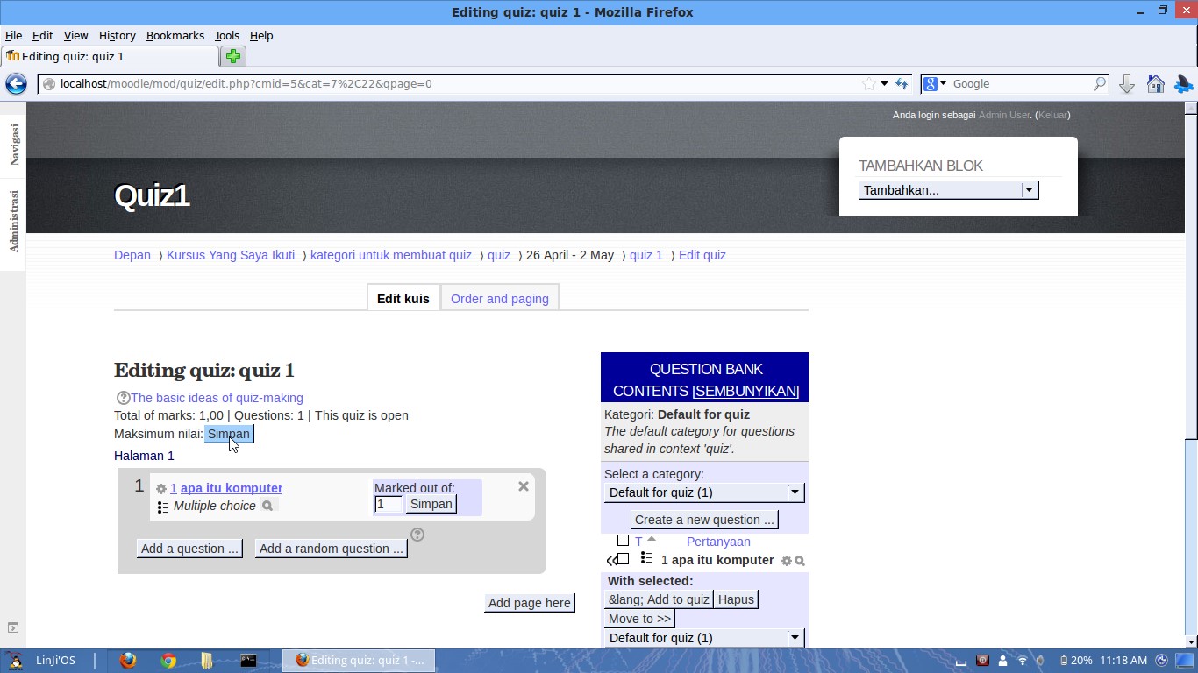Open the History menu
Screen dimensions: 1198x673
118,36
